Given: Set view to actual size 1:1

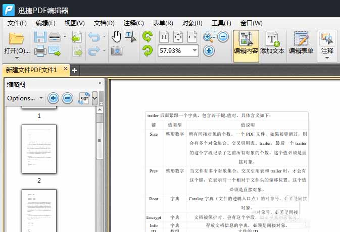Looking at the screenshot, I should click(164, 37).
